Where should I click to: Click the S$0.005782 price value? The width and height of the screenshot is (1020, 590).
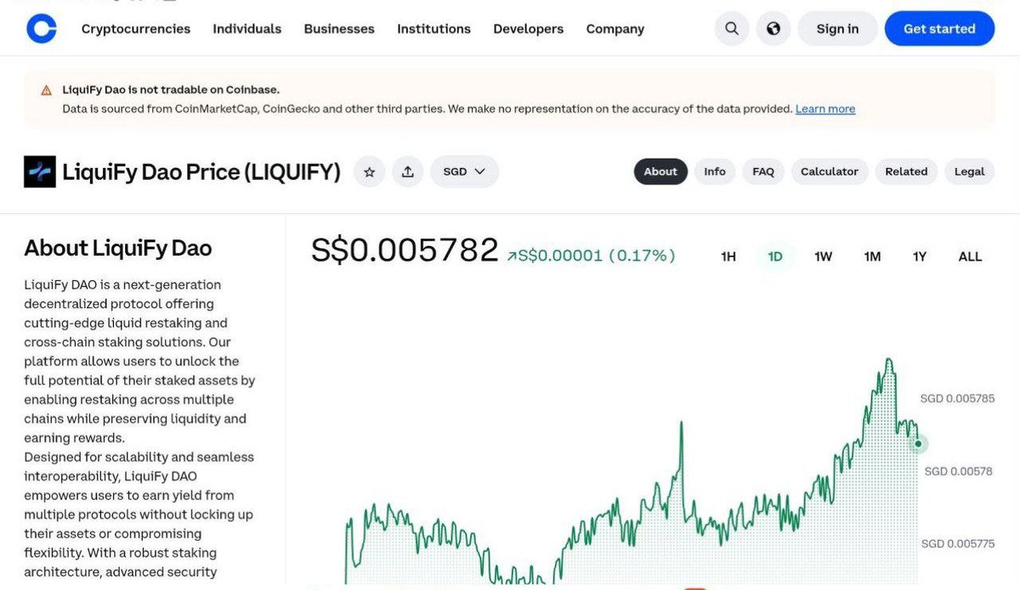(405, 250)
